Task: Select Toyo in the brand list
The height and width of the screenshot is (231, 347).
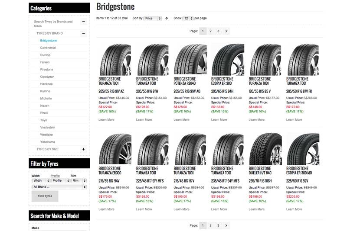Action: pyautogui.click(x=44, y=120)
